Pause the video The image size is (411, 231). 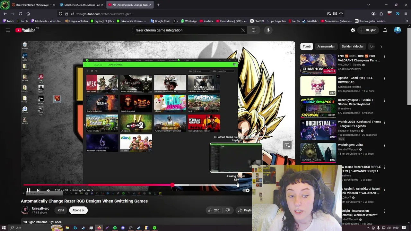coord(28,190)
